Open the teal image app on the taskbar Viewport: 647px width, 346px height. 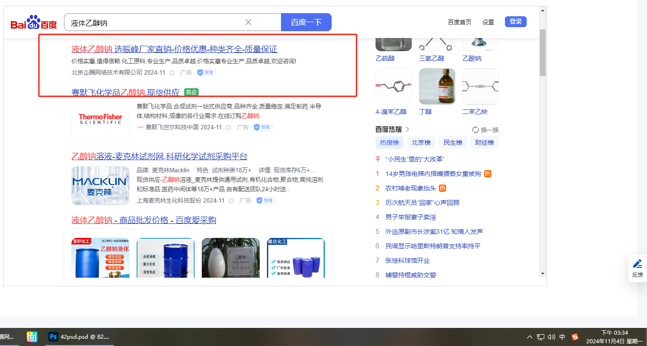(x=32, y=337)
